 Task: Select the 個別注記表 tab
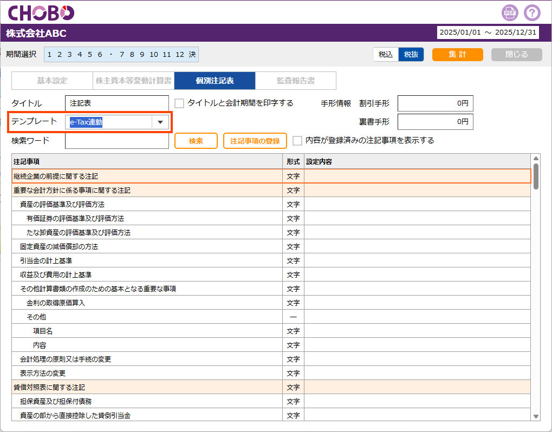[x=215, y=81]
